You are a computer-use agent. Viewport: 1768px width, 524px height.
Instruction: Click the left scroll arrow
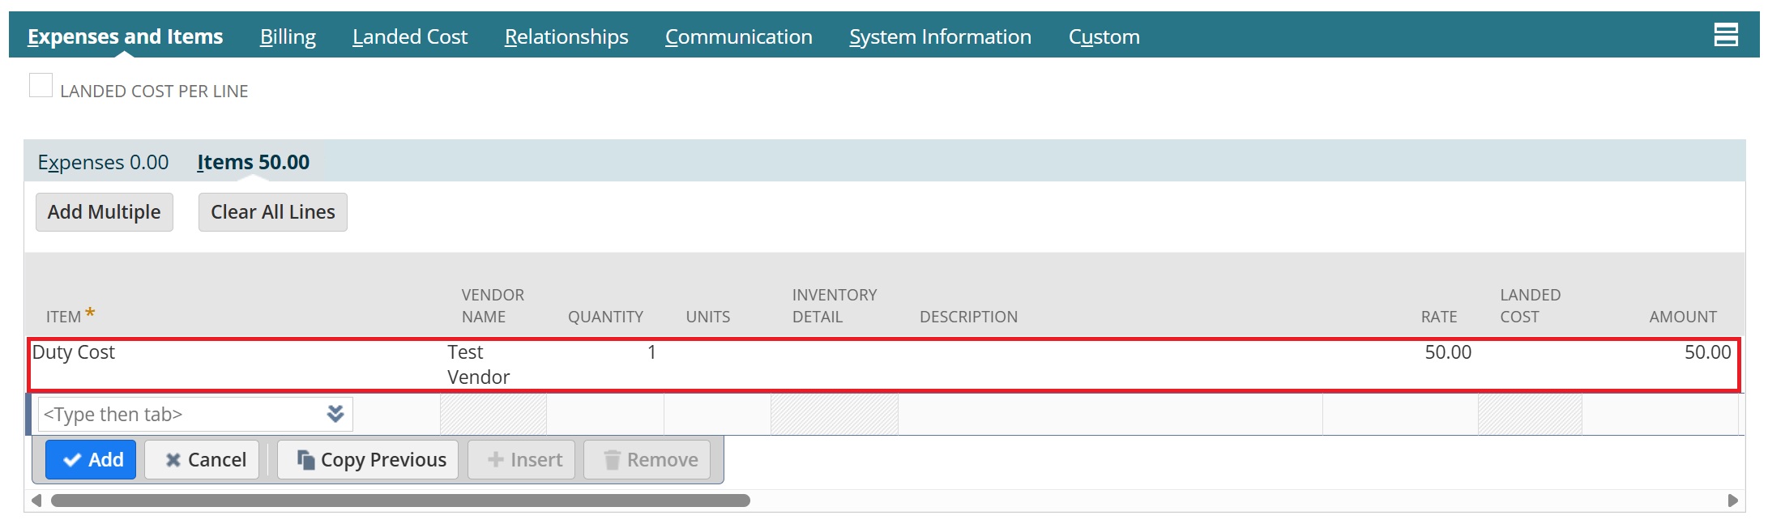pyautogui.click(x=36, y=501)
